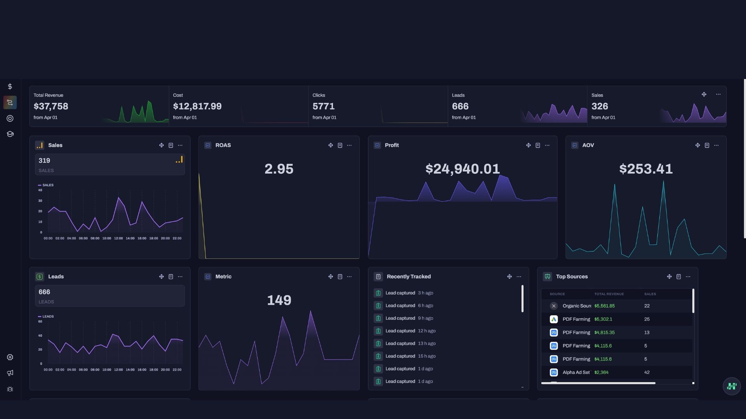Image resolution: width=746 pixels, height=419 pixels.
Task: Open the megaphone announcements icon
Action: [10, 373]
